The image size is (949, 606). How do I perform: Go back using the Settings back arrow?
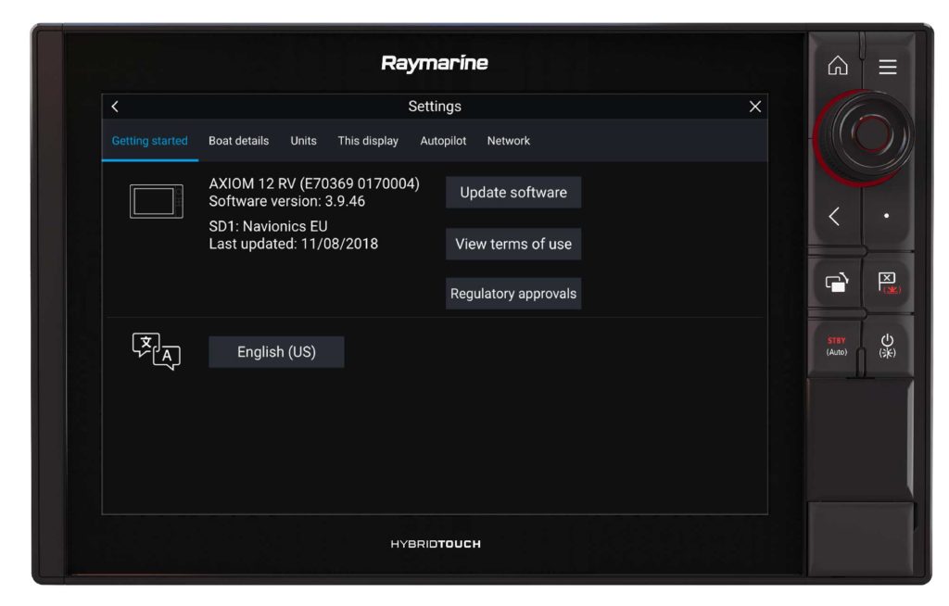(115, 107)
